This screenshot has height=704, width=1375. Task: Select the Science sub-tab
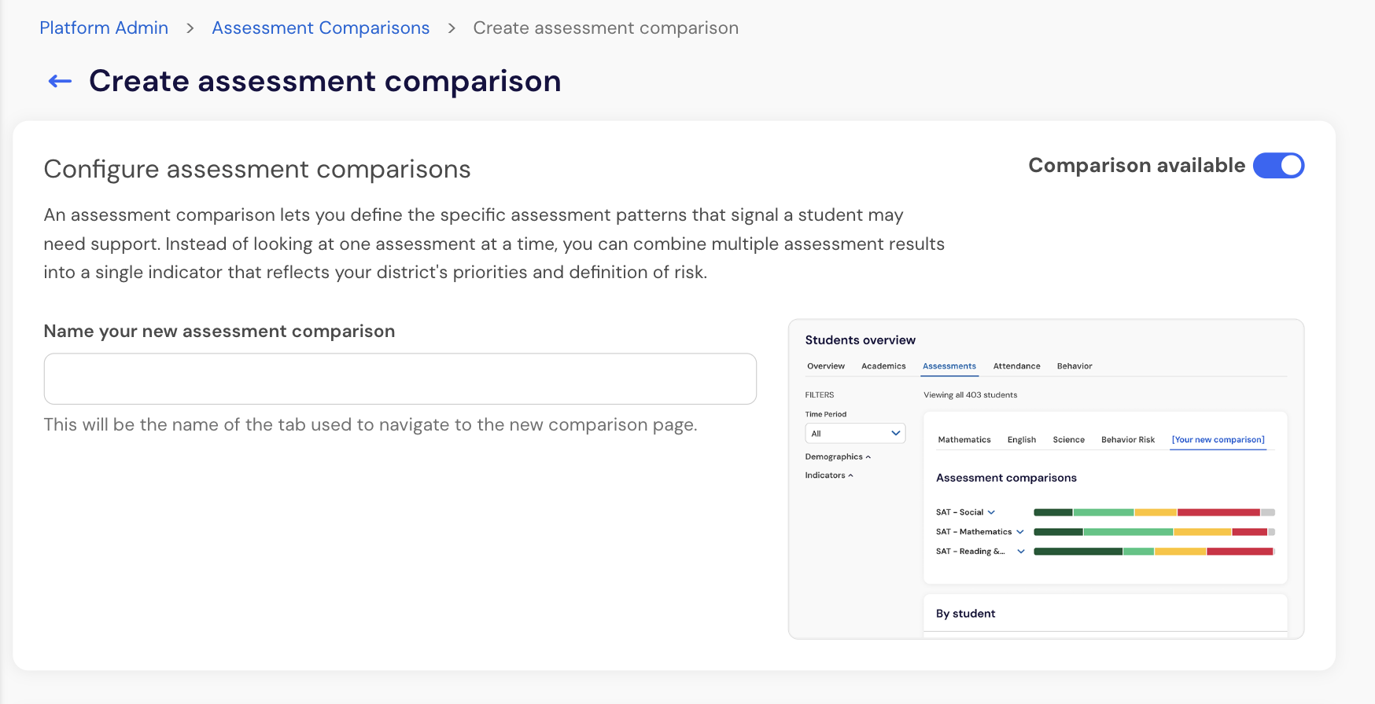1068,440
